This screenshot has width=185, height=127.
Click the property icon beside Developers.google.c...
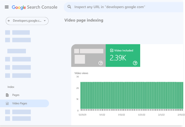click(x=9, y=21)
